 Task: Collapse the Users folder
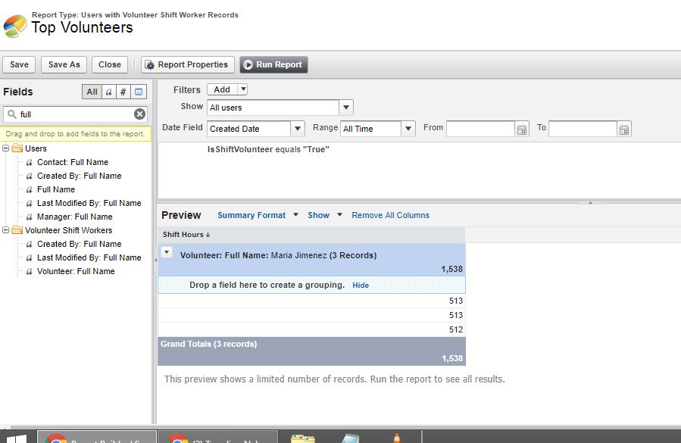tap(5, 148)
